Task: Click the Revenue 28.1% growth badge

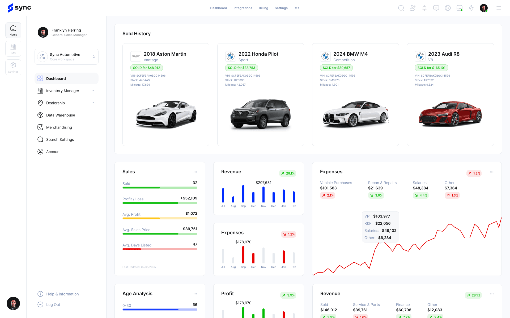Action: 288,173
